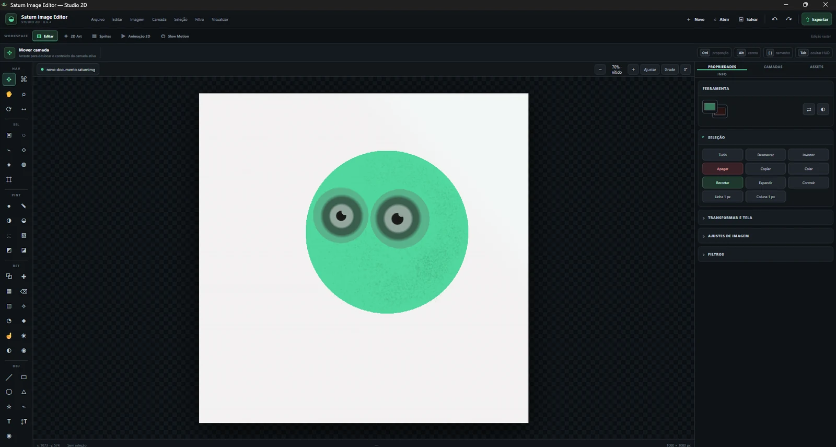This screenshot has width=836, height=447.
Task: Switch to the Slow Motion workspace
Action: coord(175,36)
